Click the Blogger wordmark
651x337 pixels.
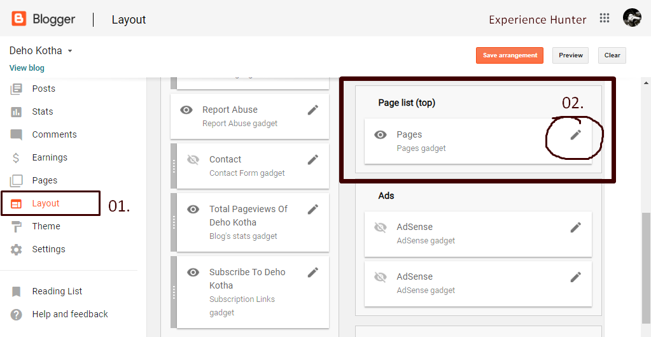[x=54, y=20]
